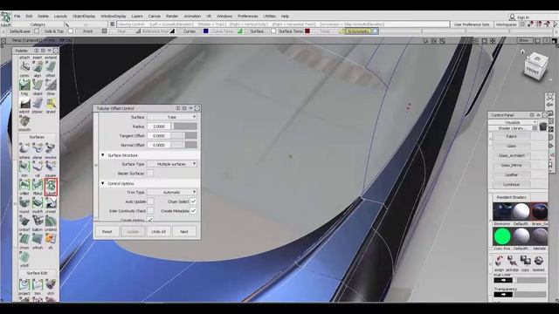Click the Radius slider

click(x=185, y=126)
